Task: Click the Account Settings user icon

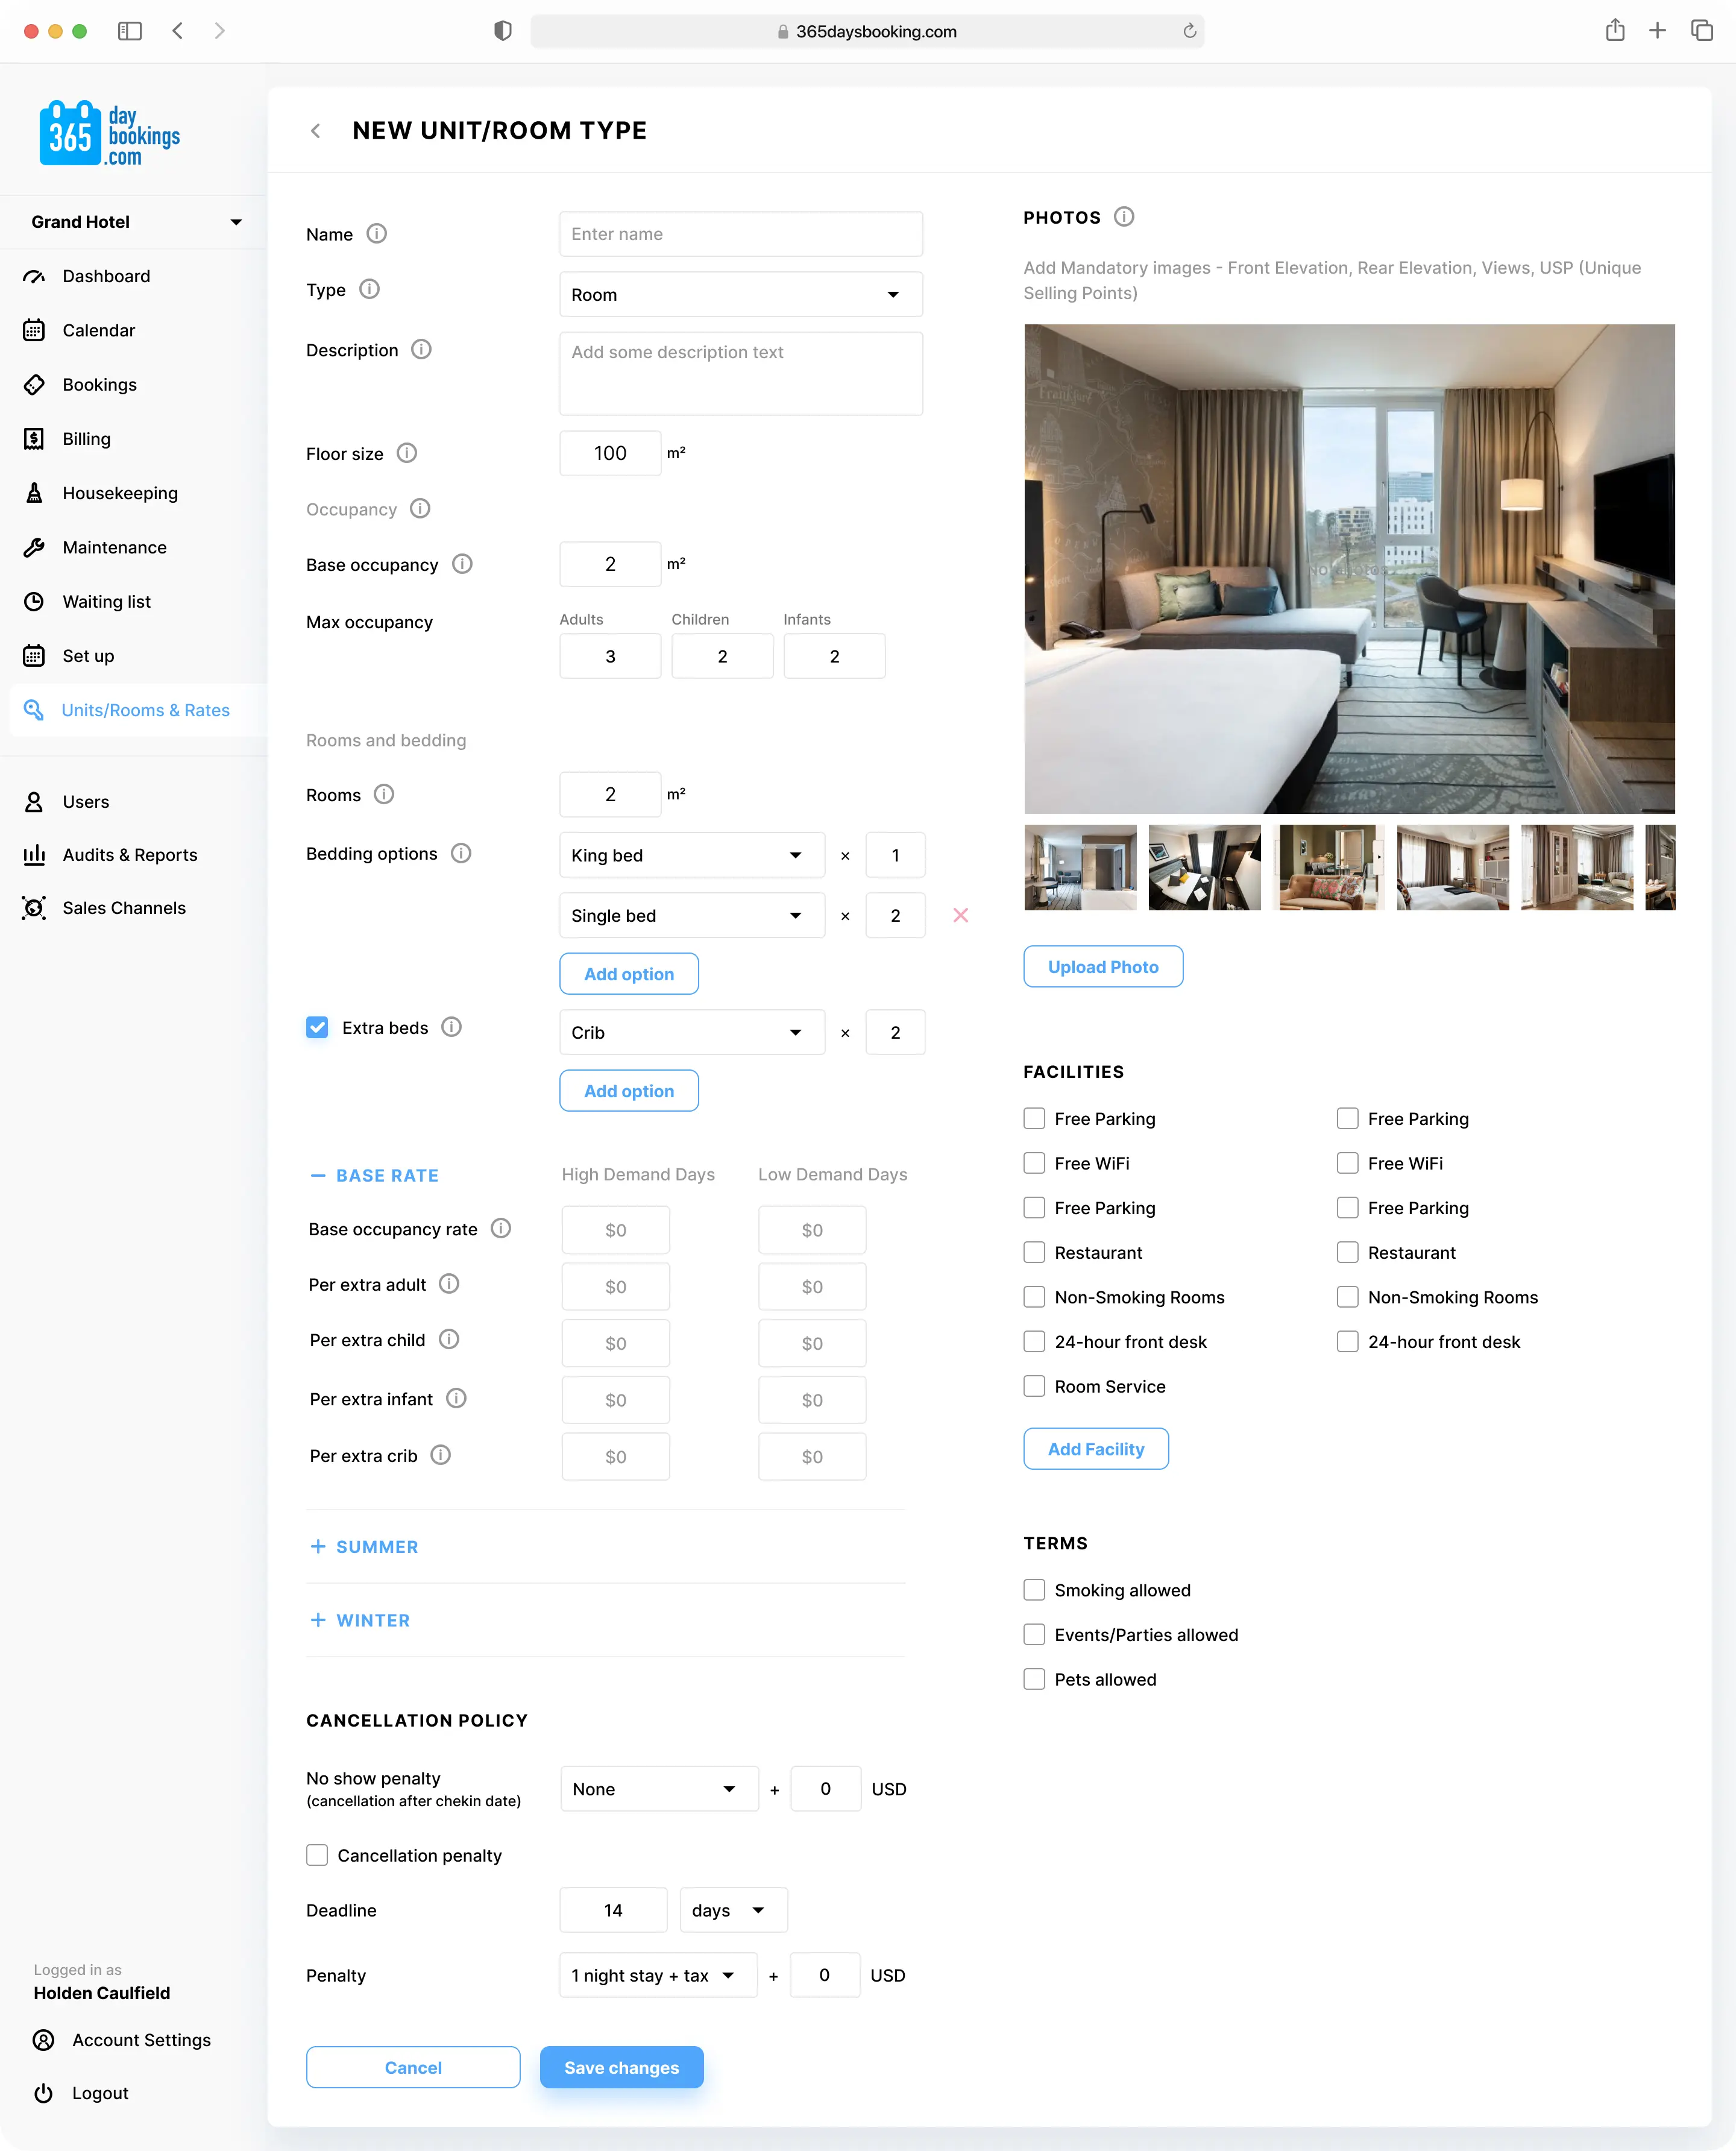Action: (x=43, y=2040)
